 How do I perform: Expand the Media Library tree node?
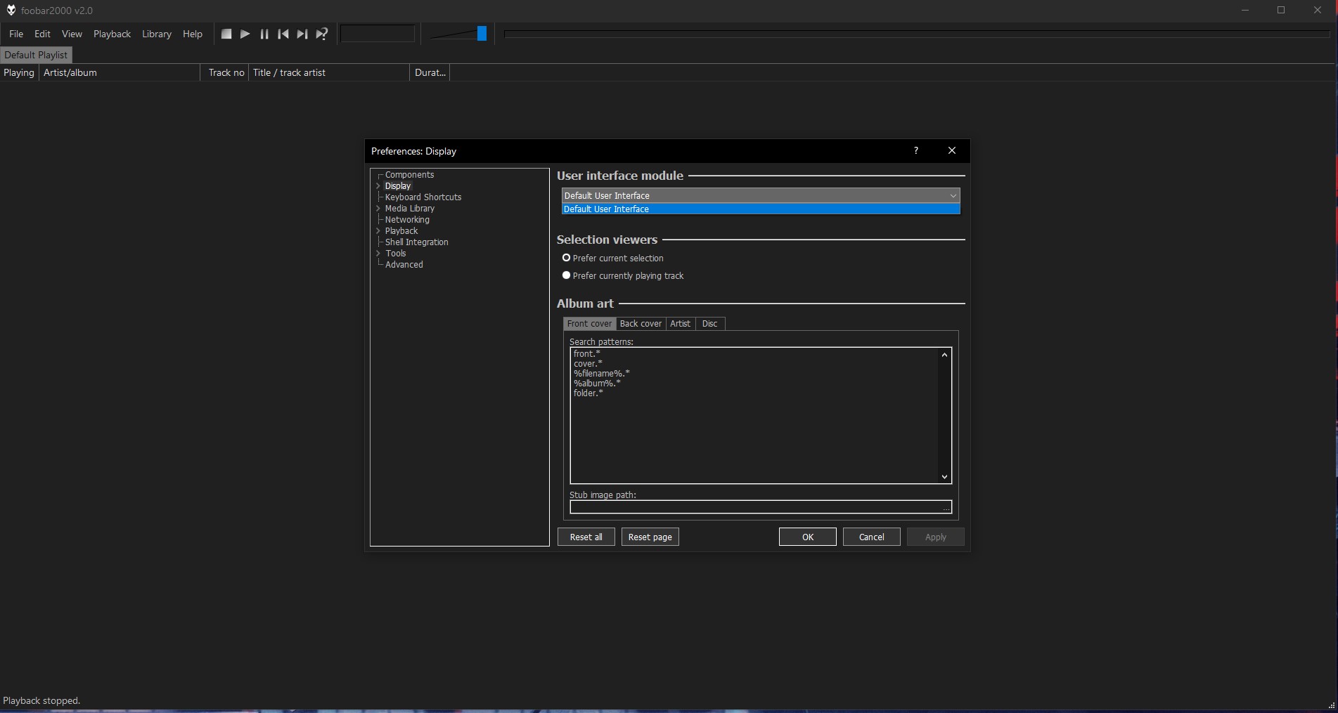coord(378,208)
